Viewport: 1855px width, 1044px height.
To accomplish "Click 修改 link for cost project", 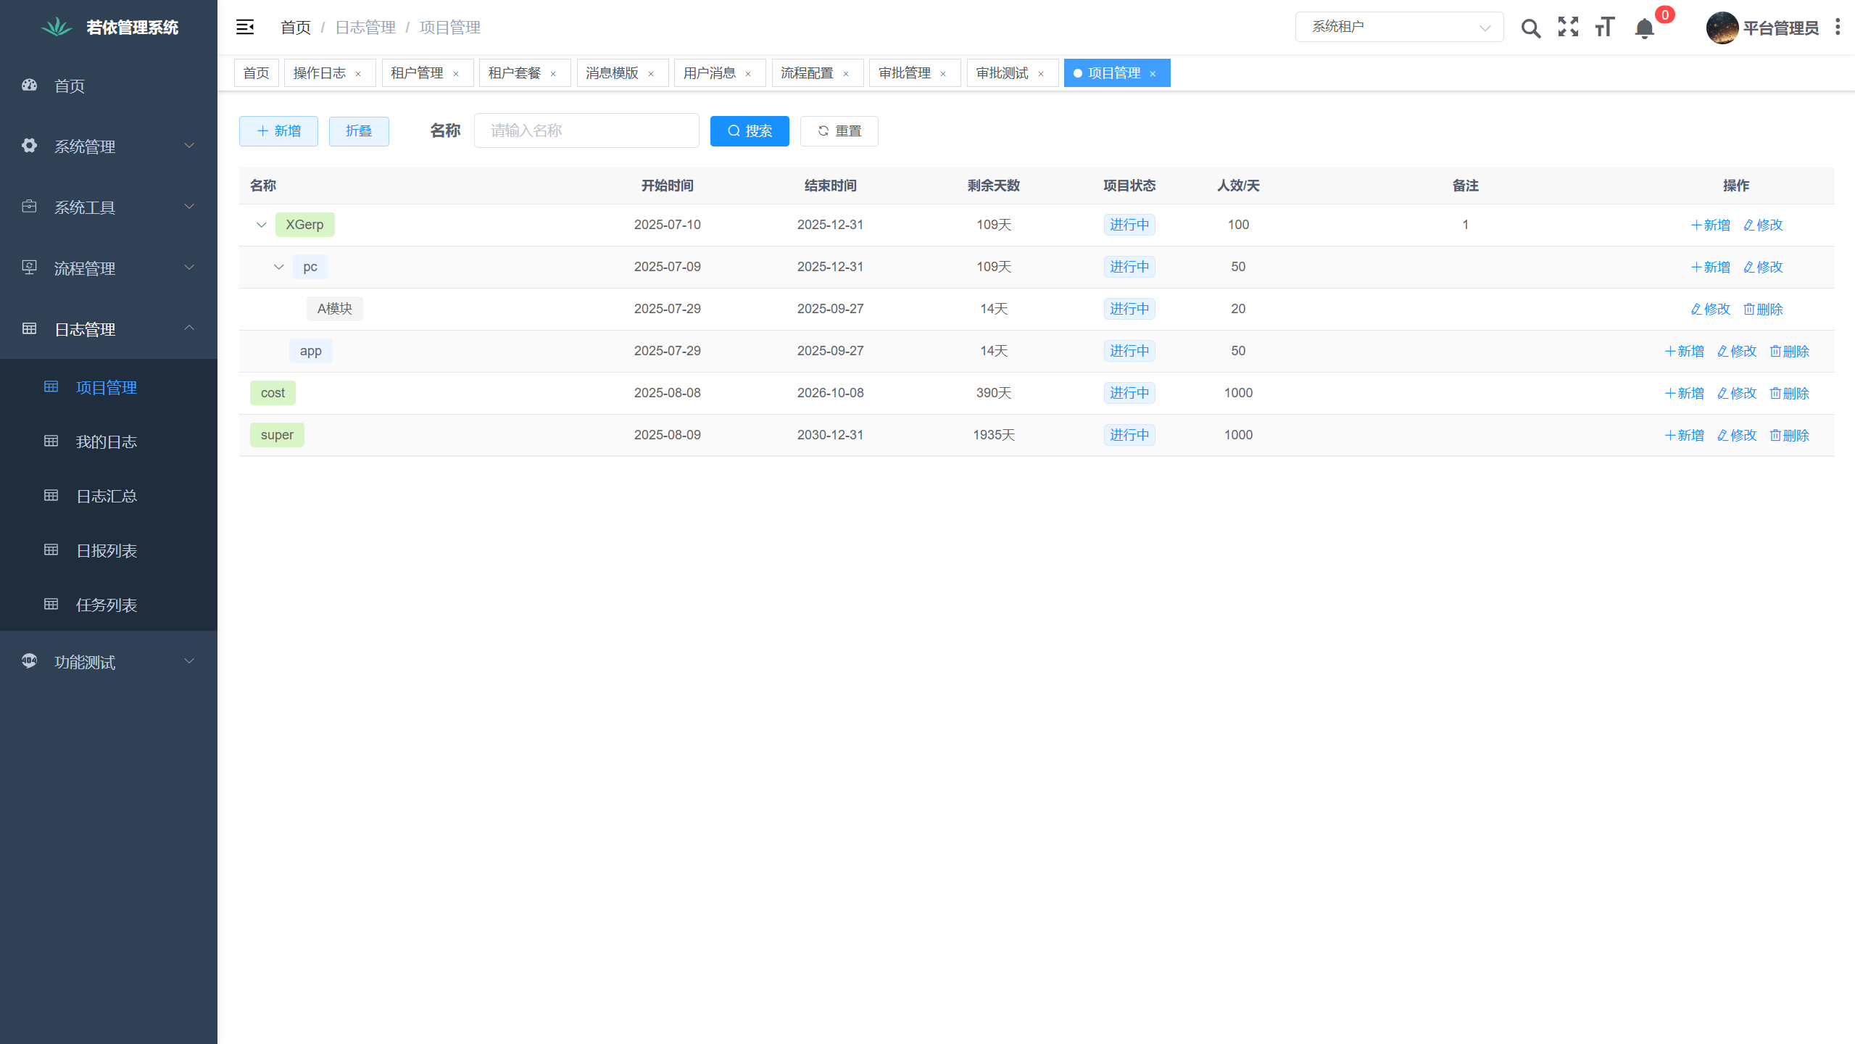I will (x=1737, y=393).
